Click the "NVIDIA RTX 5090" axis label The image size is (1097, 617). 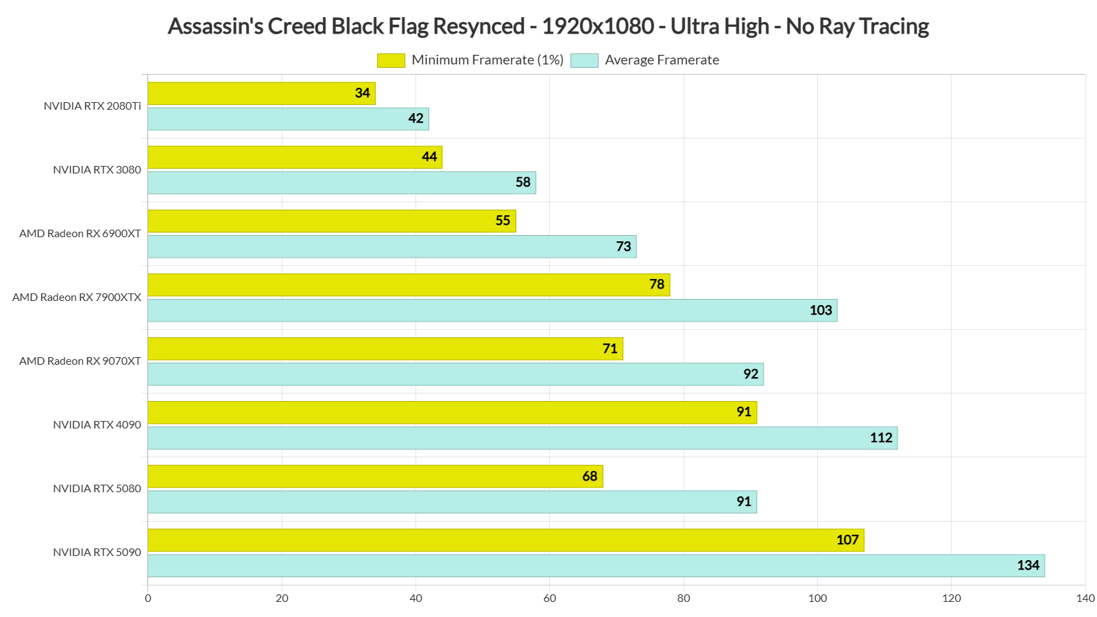[x=97, y=552]
